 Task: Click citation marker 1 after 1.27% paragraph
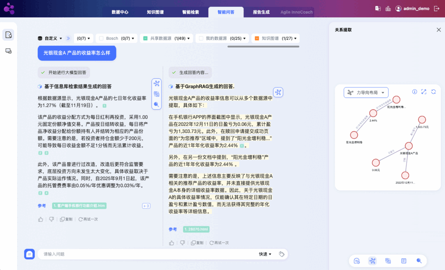pos(104,106)
